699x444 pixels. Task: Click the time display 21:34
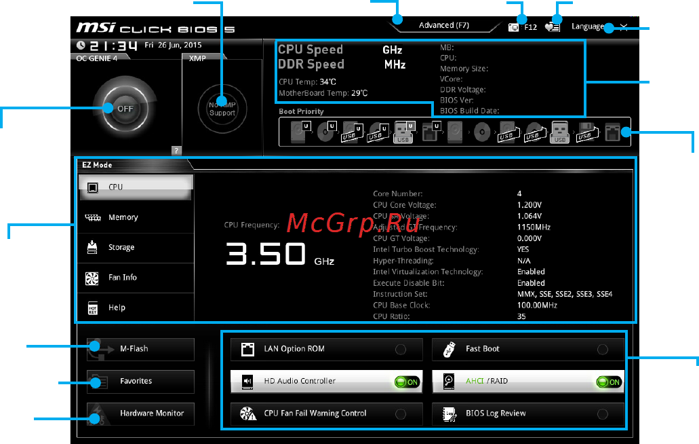[113, 45]
